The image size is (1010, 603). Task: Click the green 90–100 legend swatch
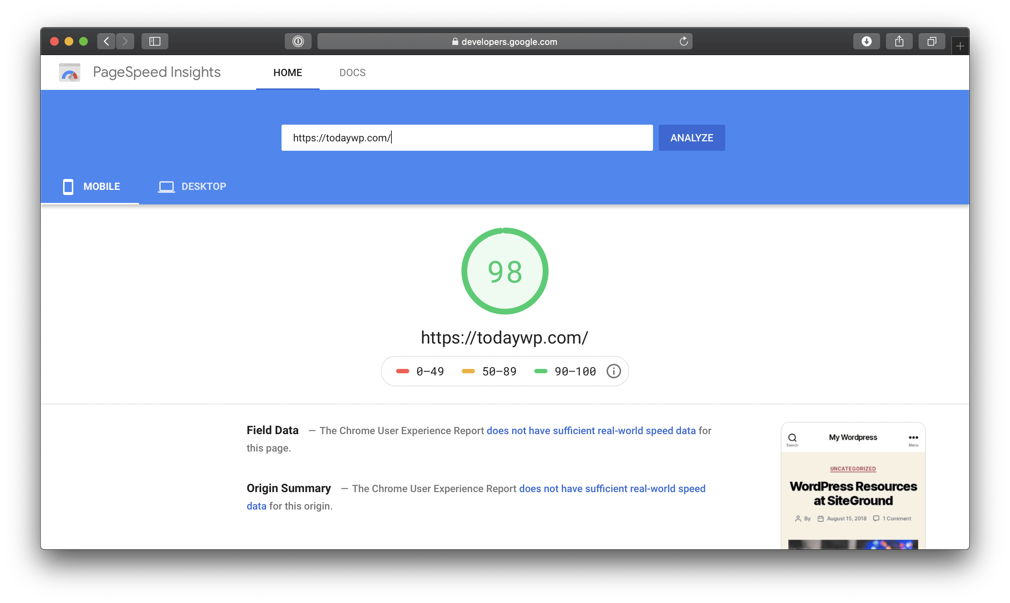pyautogui.click(x=541, y=371)
